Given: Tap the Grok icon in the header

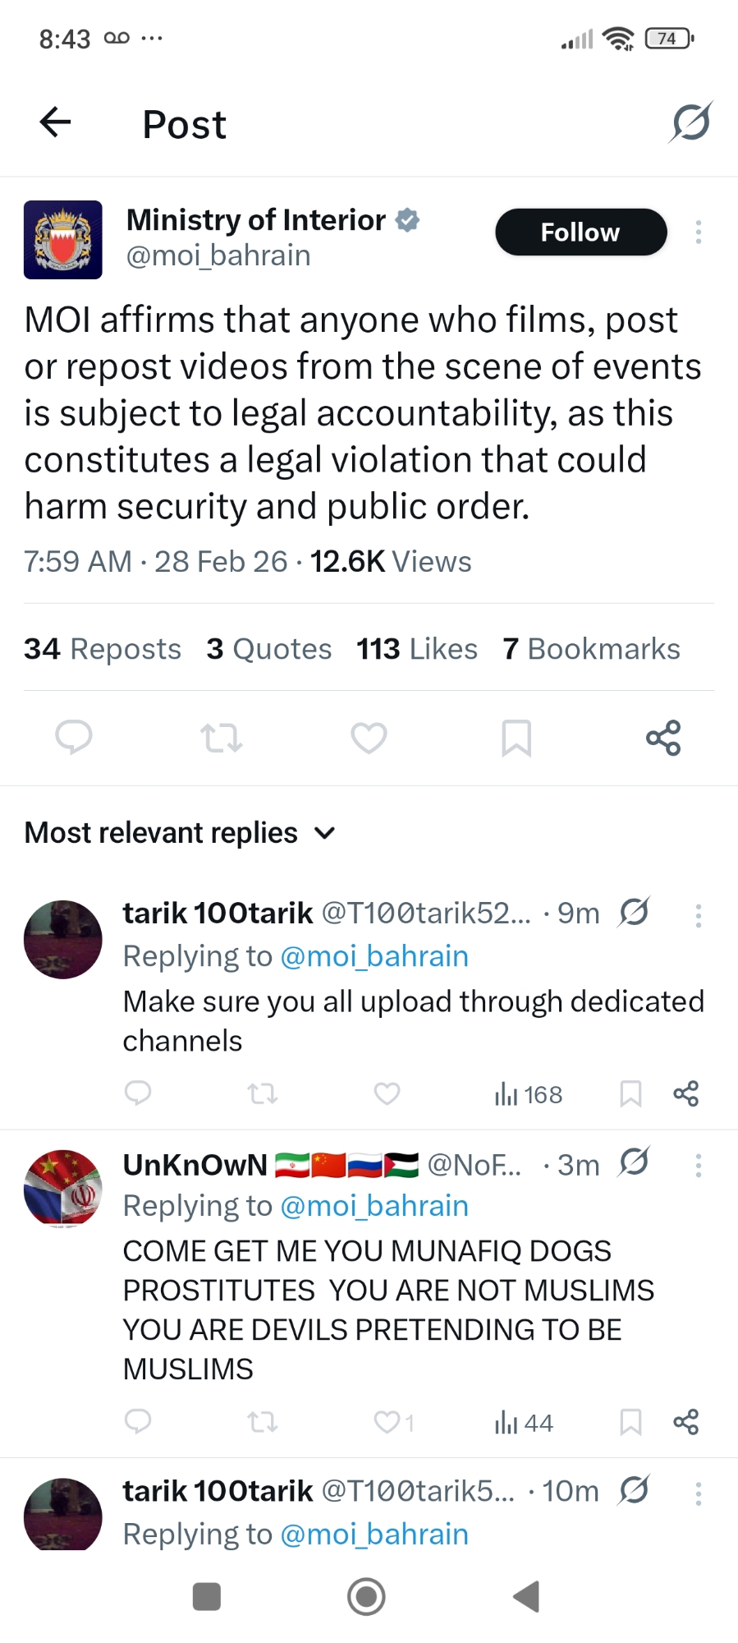Looking at the screenshot, I should coord(690,122).
